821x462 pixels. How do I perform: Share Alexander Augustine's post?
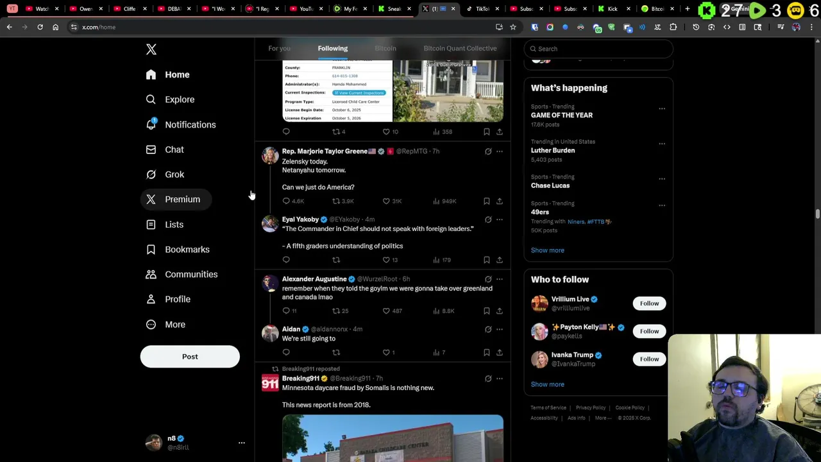[x=499, y=311]
